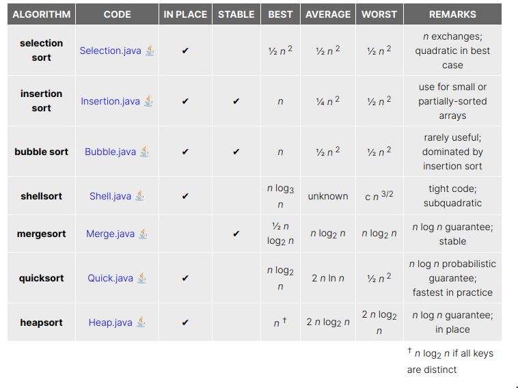
Task: Click the Java cup icon beside Shell.java
Action: 139,196
